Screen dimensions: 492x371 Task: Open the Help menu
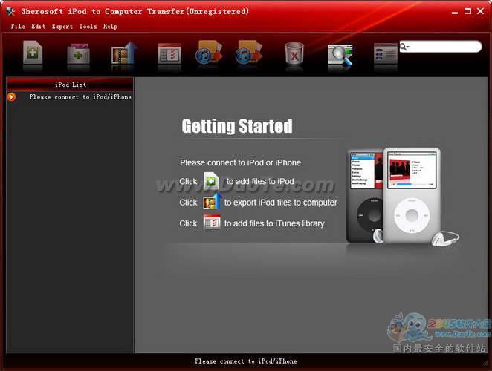111,26
